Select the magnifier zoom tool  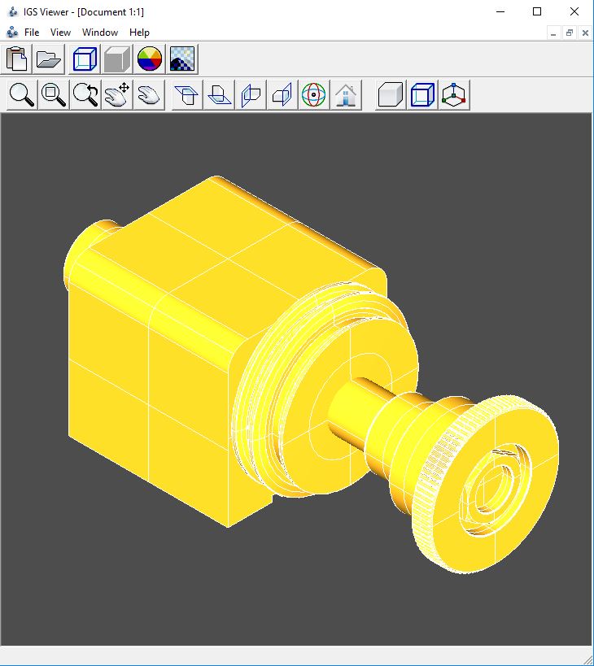[x=22, y=95]
